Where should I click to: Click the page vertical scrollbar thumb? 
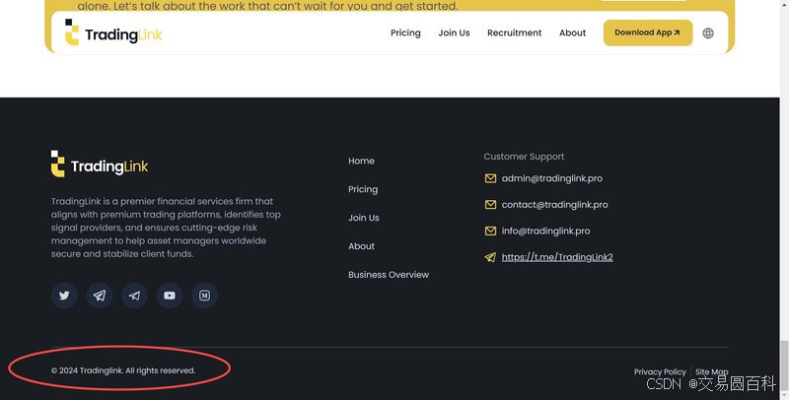pos(784,366)
